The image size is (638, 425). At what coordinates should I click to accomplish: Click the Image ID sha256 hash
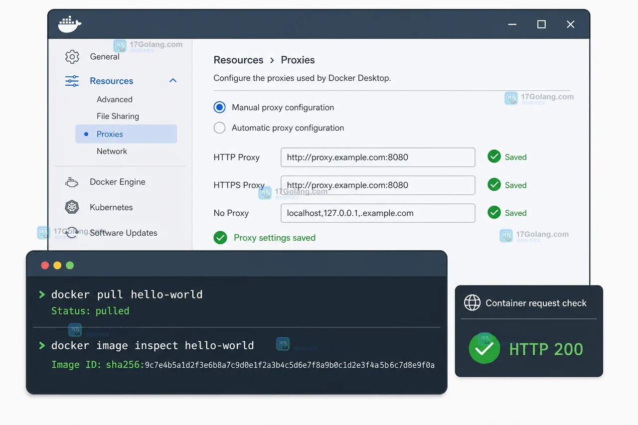coord(290,365)
